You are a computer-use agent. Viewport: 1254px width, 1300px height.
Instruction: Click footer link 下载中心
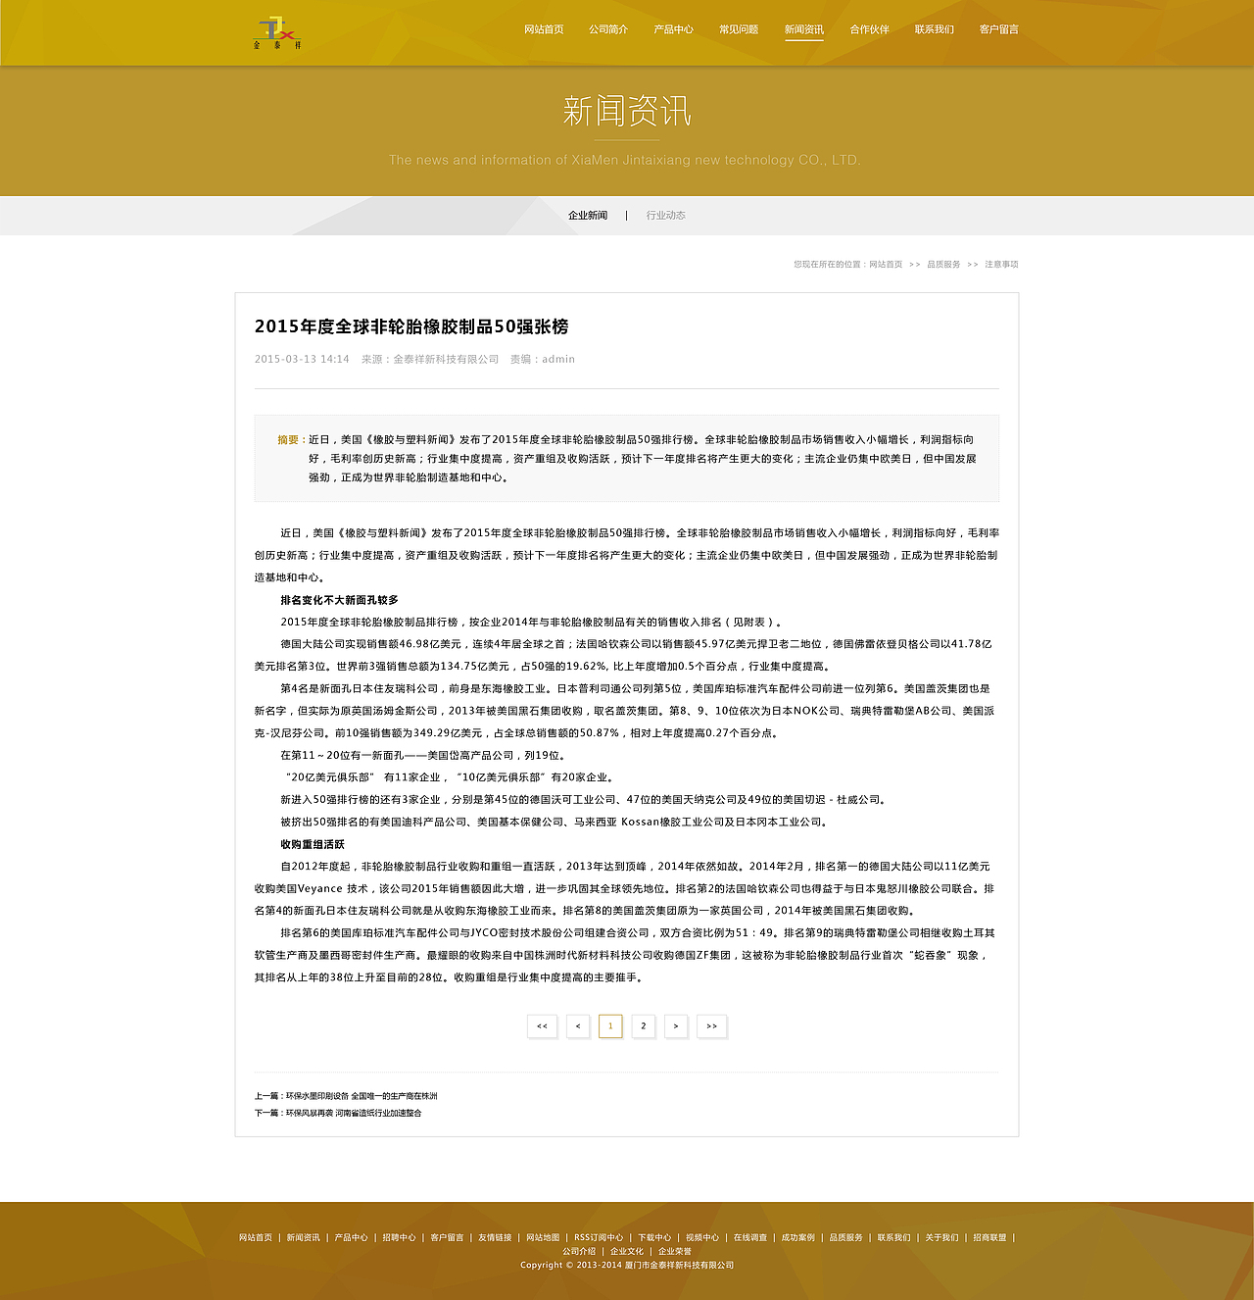[655, 1238]
